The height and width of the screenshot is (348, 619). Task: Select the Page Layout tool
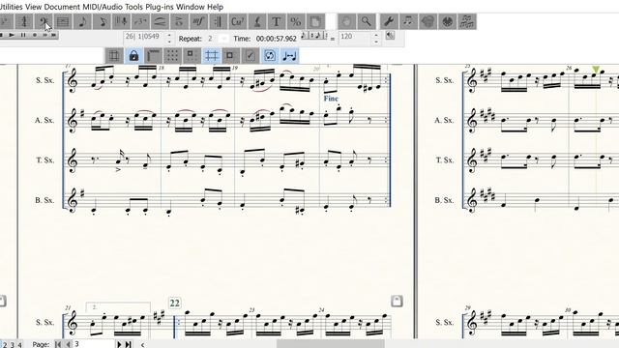pos(315,21)
